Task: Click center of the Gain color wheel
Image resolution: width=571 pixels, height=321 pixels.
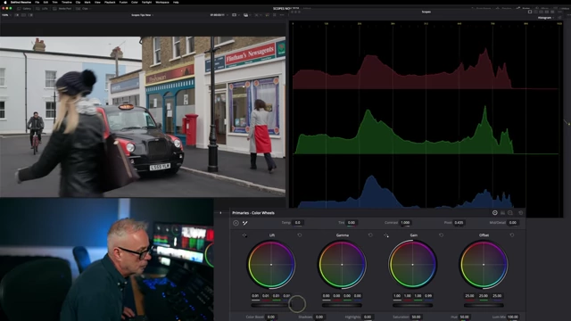Action: point(412,265)
